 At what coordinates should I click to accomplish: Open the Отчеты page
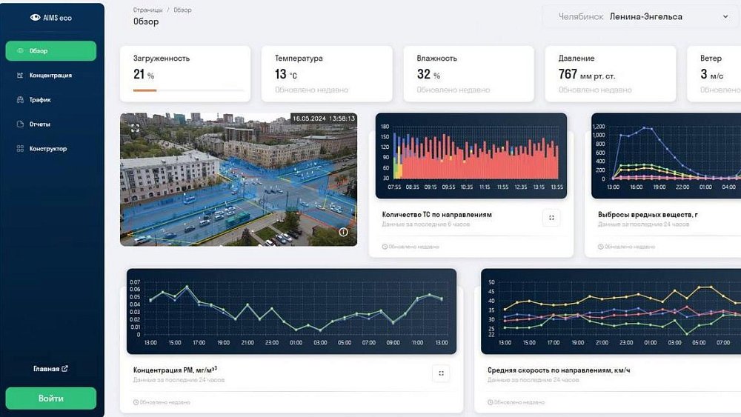(x=40, y=124)
